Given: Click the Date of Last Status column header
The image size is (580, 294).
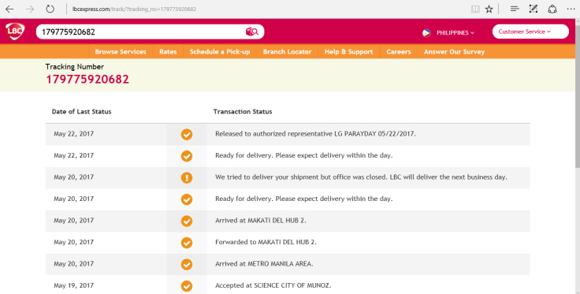Looking at the screenshot, I should [81, 112].
